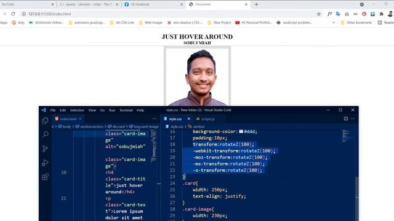Click the vertical scrollbar in style.css editor
Image resolution: width=394 pixels, height=221 pixels.
(357, 199)
